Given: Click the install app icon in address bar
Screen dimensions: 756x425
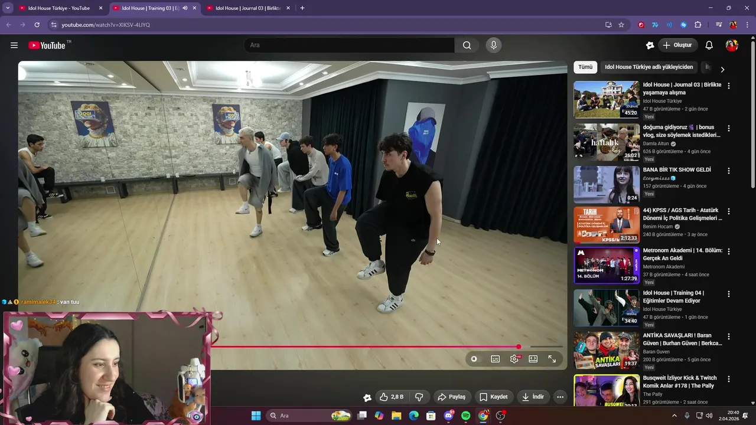Looking at the screenshot, I should tap(608, 25).
